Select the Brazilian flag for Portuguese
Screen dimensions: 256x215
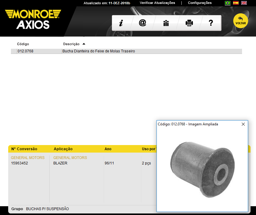(x=227, y=3)
